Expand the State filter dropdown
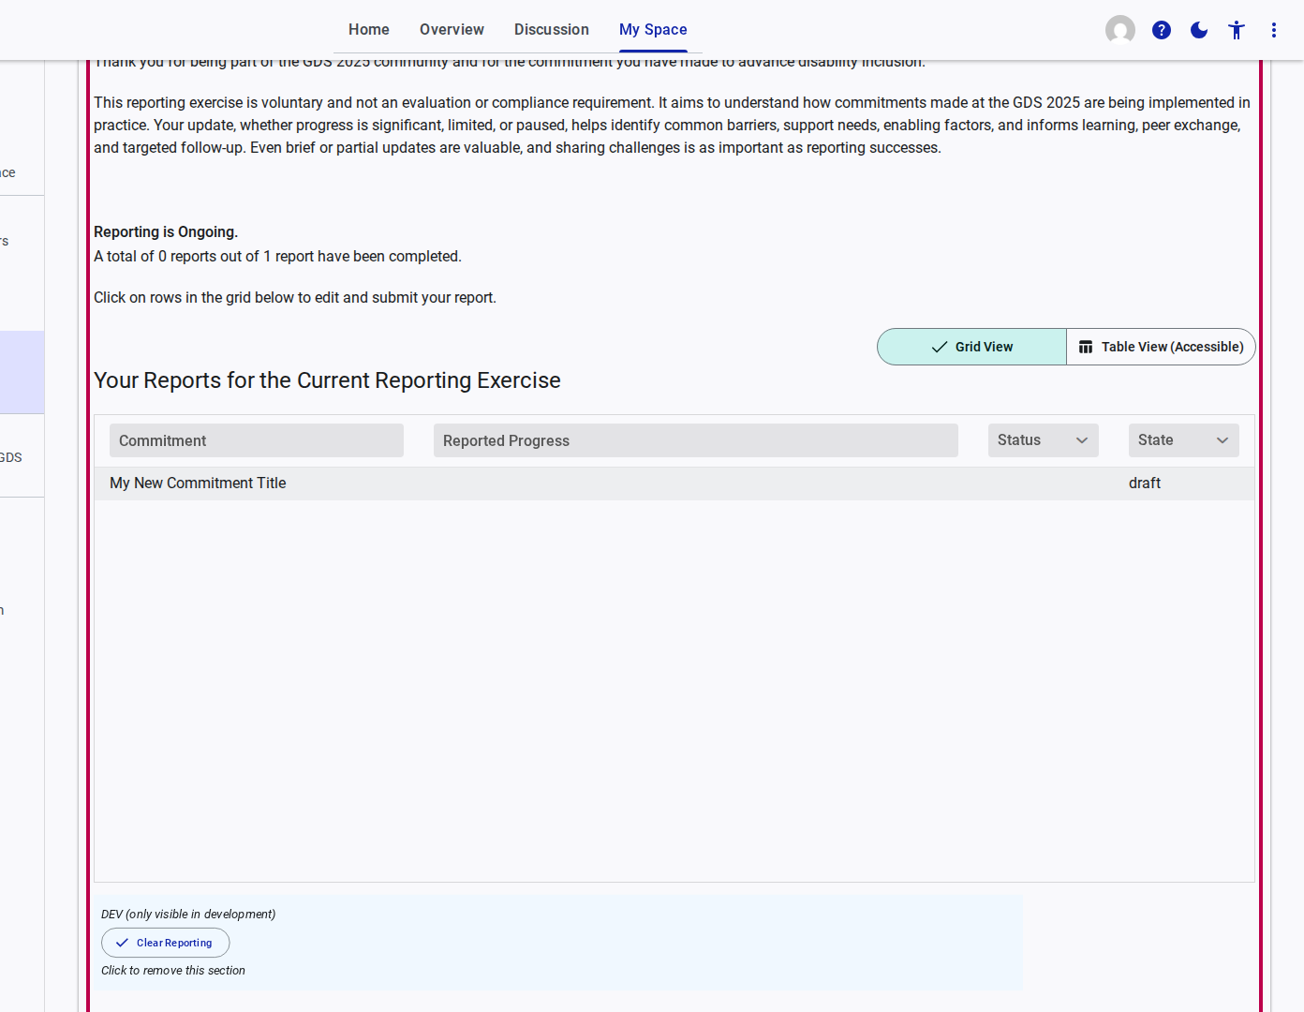 1183,440
